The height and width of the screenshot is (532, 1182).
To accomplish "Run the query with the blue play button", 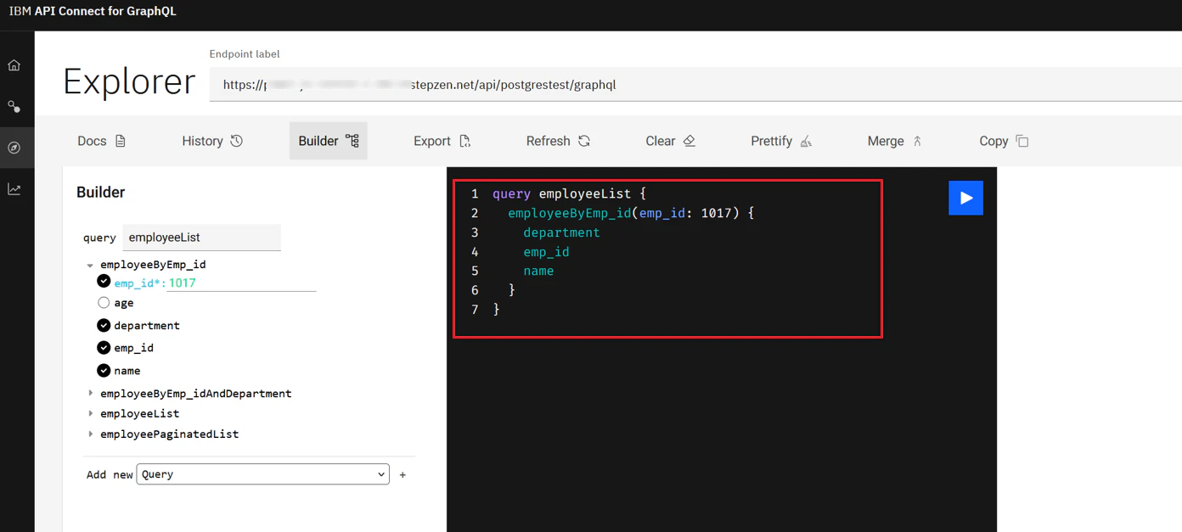I will 965,198.
